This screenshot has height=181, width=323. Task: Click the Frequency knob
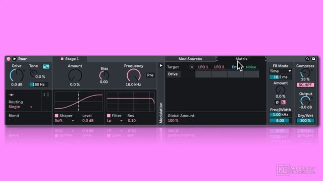(133, 75)
